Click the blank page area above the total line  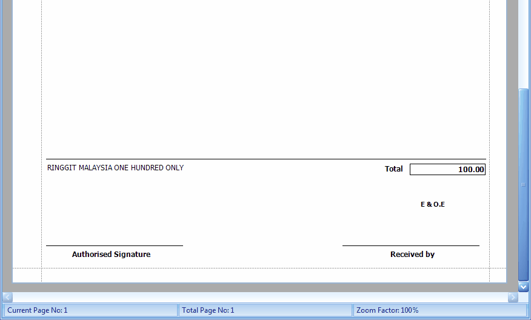click(x=265, y=79)
